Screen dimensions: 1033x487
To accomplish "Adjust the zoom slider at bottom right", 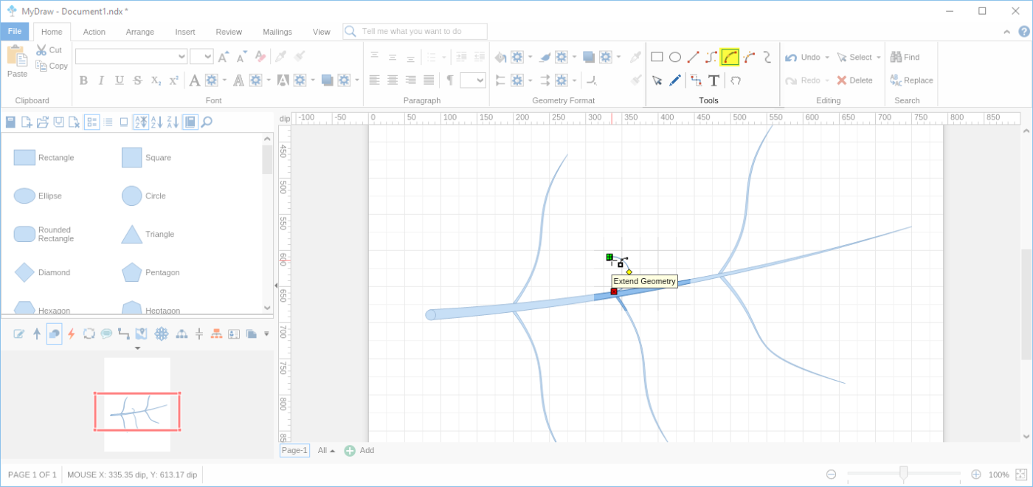I will [904, 474].
